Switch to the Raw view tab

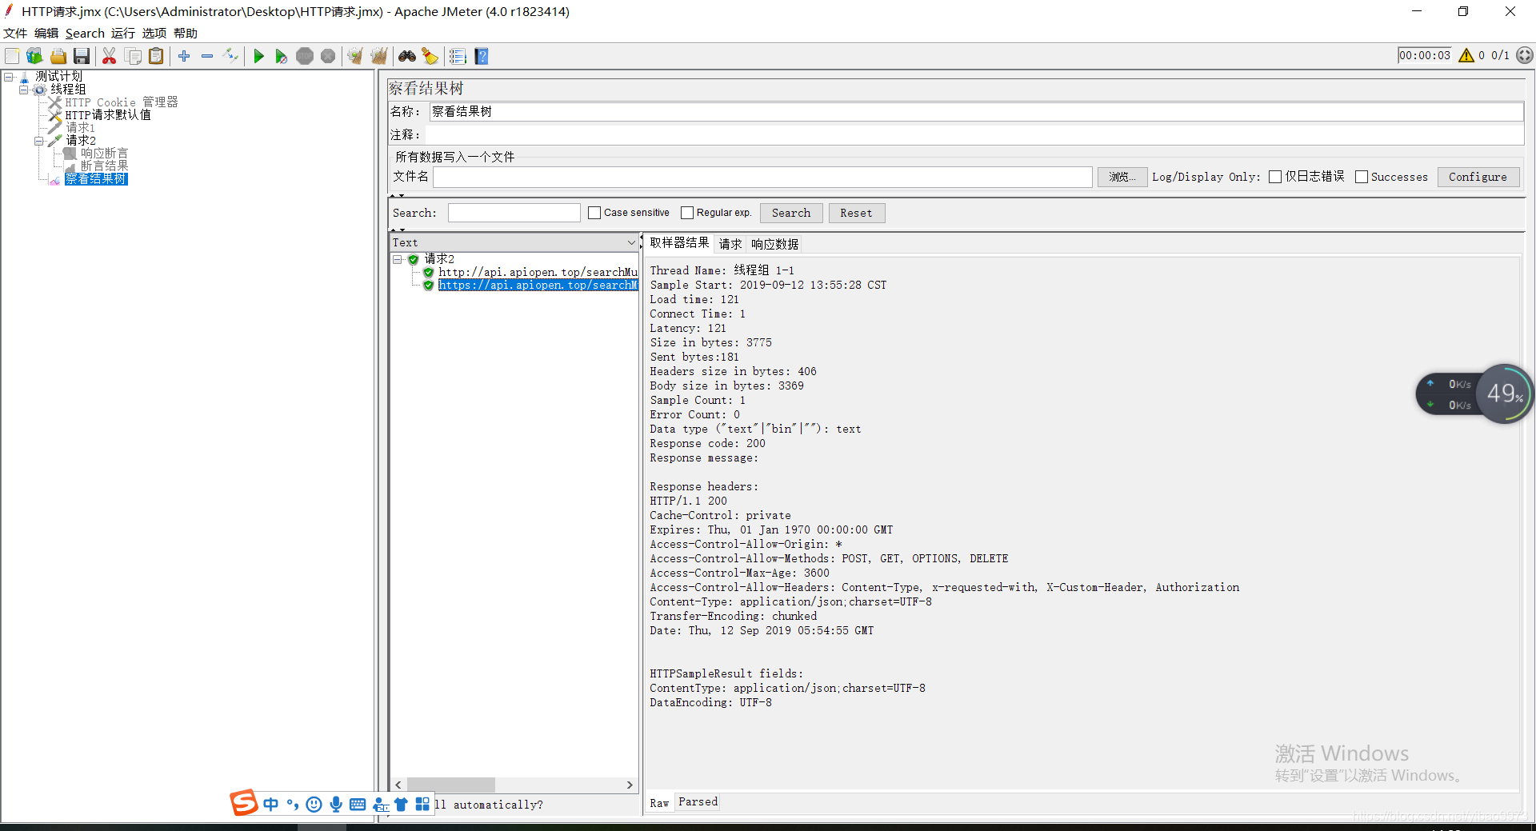click(x=659, y=802)
